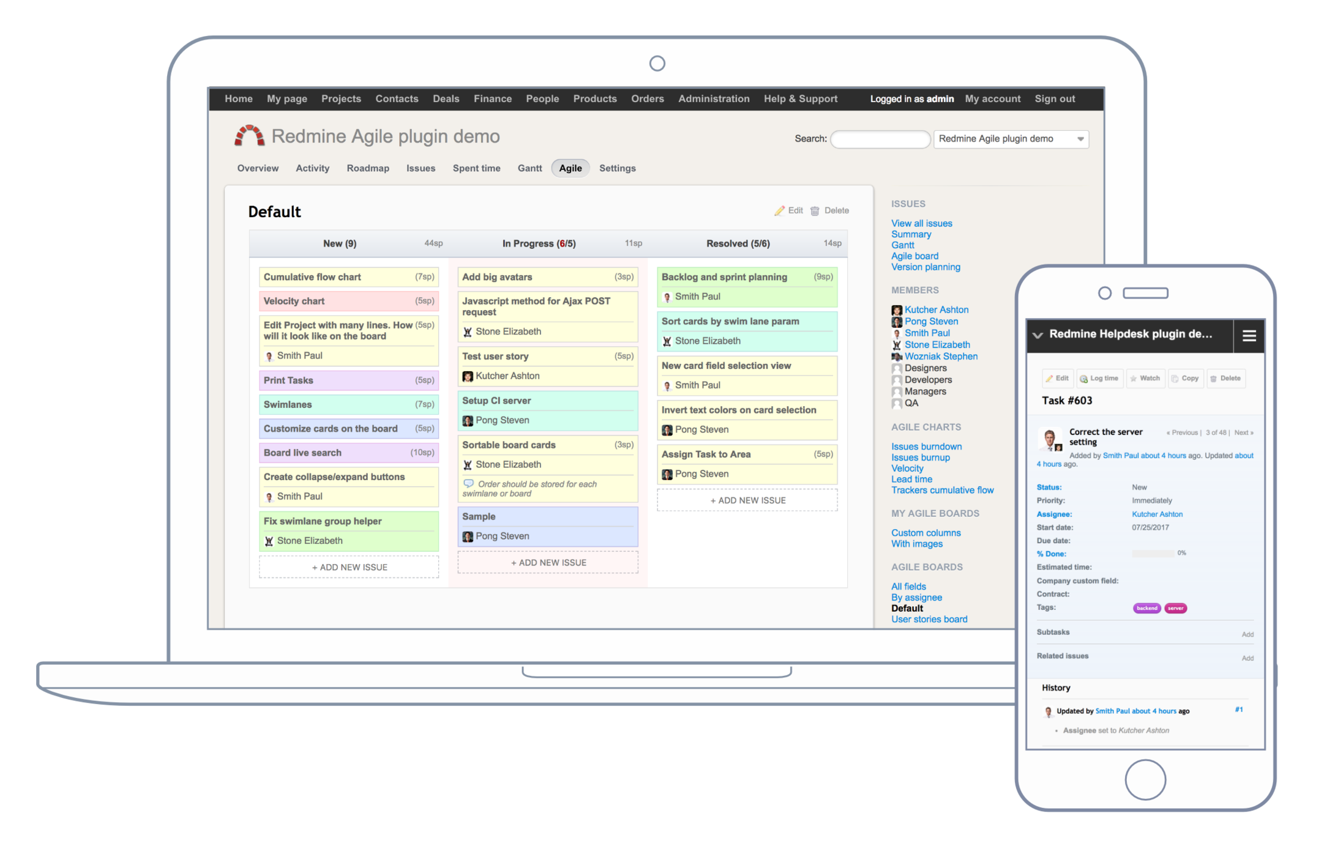Image resolution: width=1324 pixels, height=860 pixels.
Task: Open the Administration menu item
Action: pyautogui.click(x=714, y=98)
